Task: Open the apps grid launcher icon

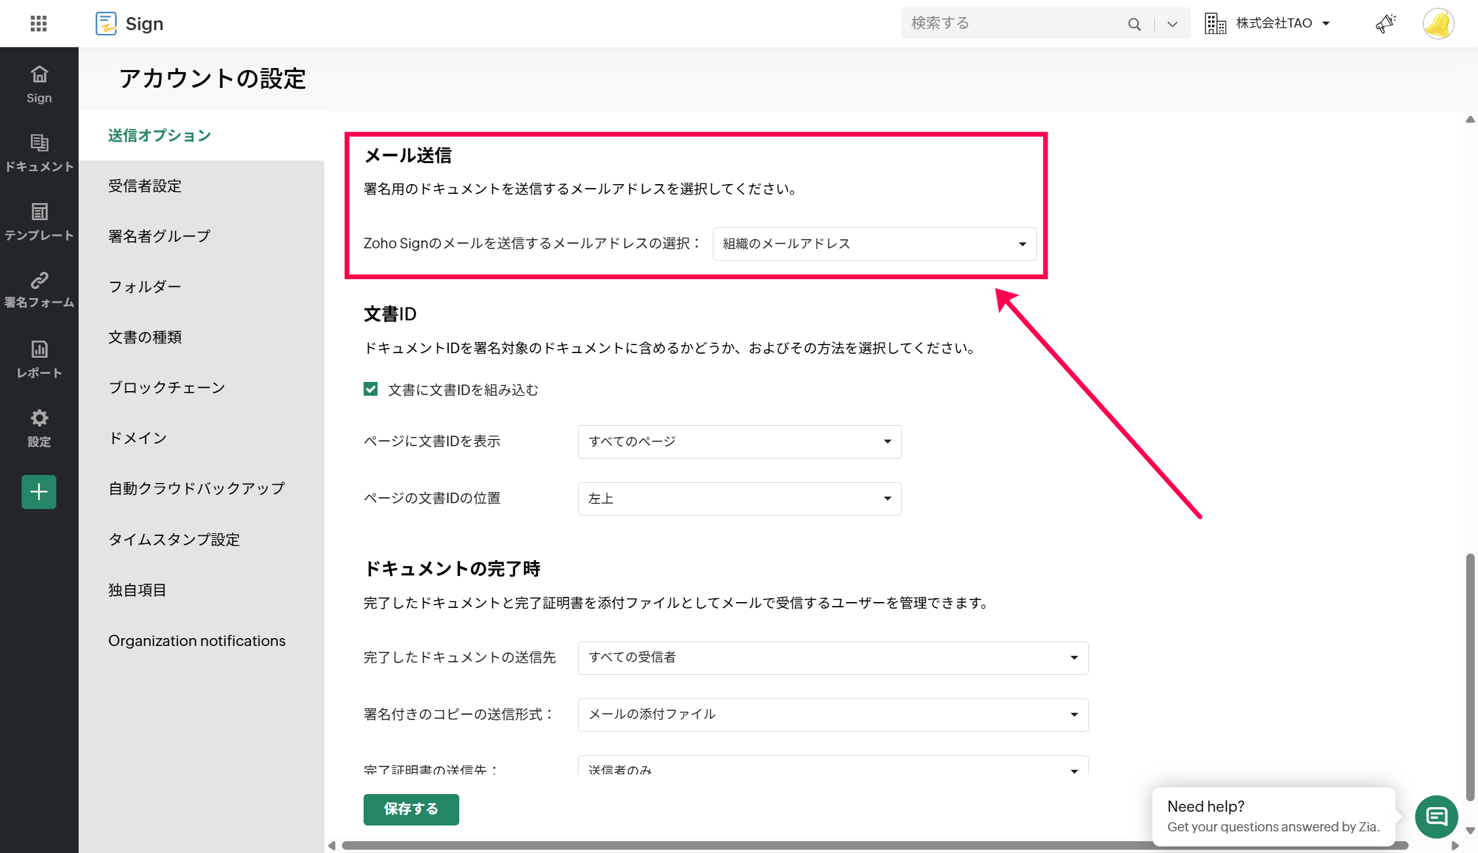Action: click(x=39, y=24)
